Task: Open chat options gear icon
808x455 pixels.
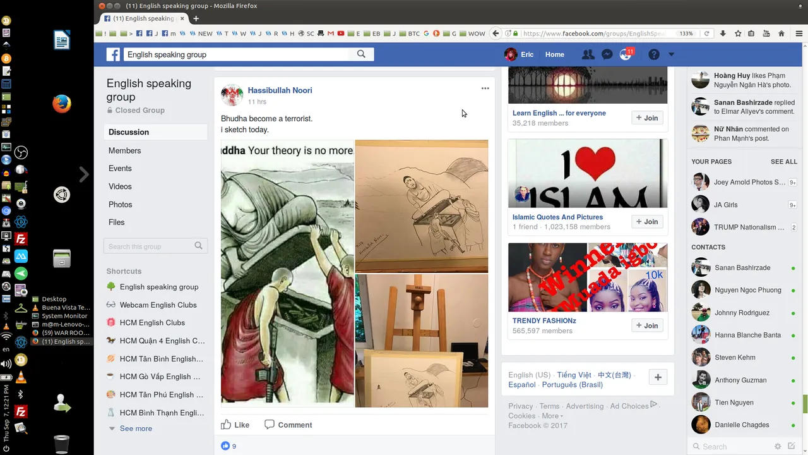Action: [778, 446]
